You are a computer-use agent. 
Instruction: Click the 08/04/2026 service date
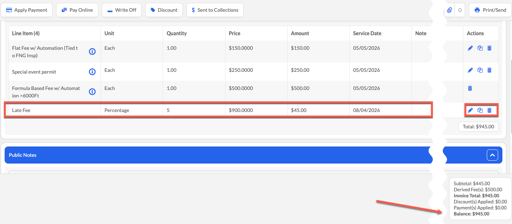(x=366, y=110)
